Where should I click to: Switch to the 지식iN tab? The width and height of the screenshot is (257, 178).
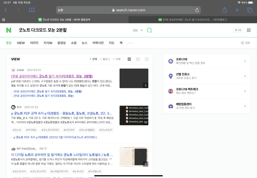point(48,43)
